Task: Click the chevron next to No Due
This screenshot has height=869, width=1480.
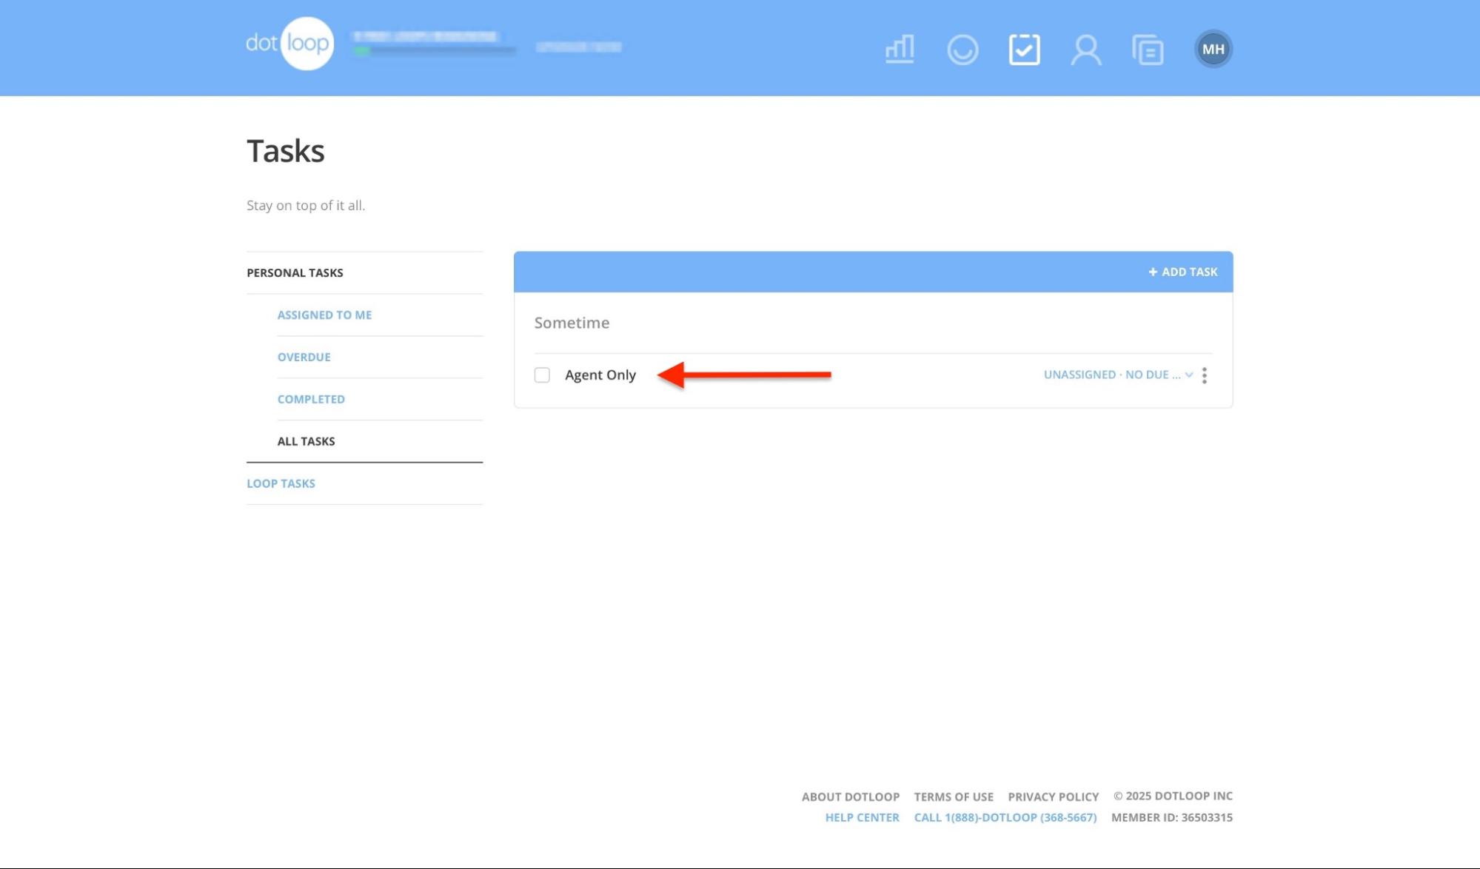Action: pos(1189,375)
